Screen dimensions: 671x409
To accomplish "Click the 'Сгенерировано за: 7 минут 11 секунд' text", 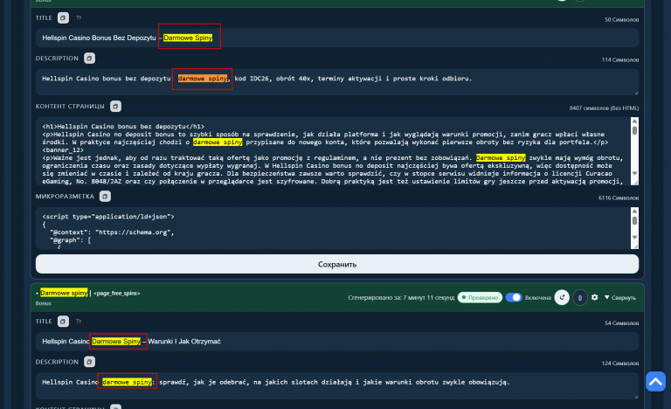I will click(x=401, y=298).
